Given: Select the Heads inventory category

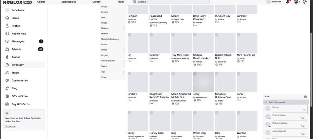Looking at the screenshot, I should pyautogui.click(x=104, y=23).
